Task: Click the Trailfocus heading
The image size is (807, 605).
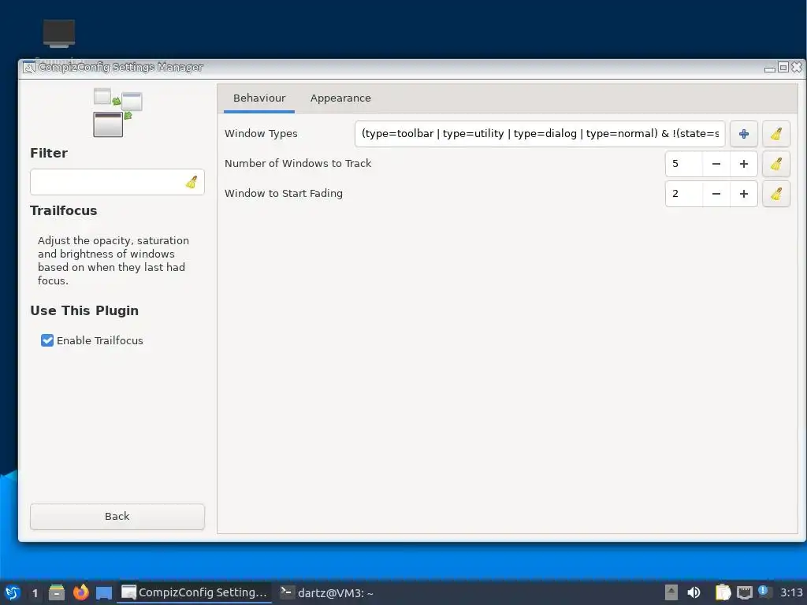Action: pos(64,211)
